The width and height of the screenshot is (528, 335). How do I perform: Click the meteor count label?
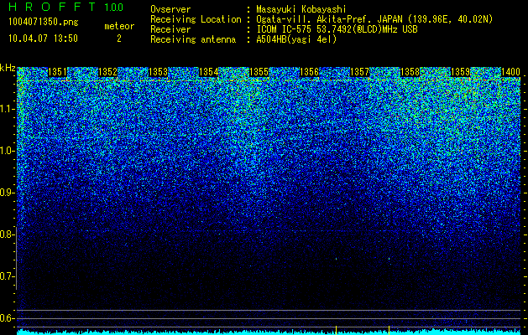click(x=119, y=26)
